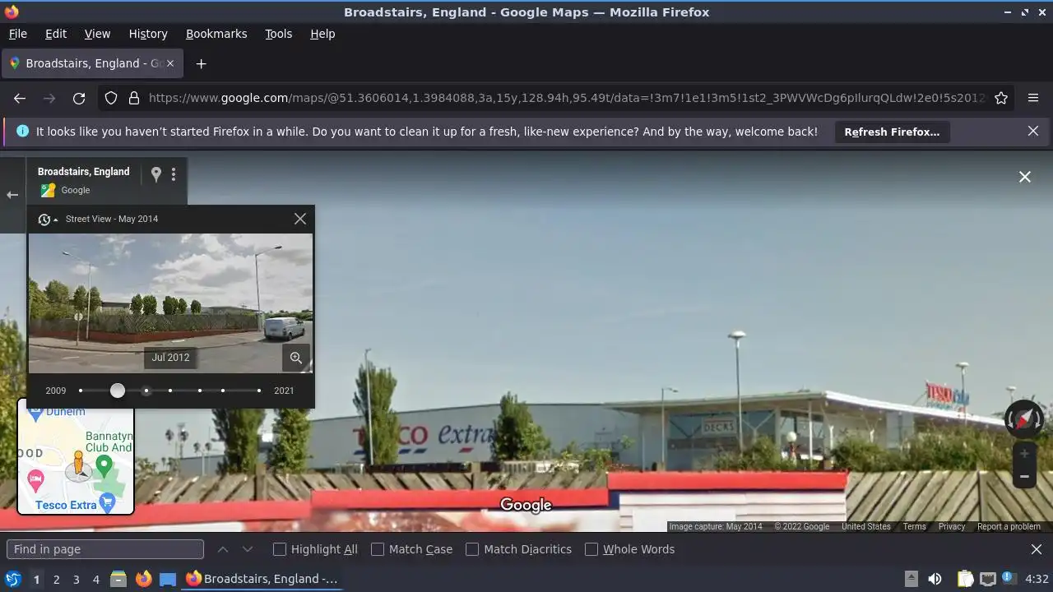
Task: Click the Broadstairs Firefox taskbar window button
Action: click(262, 579)
